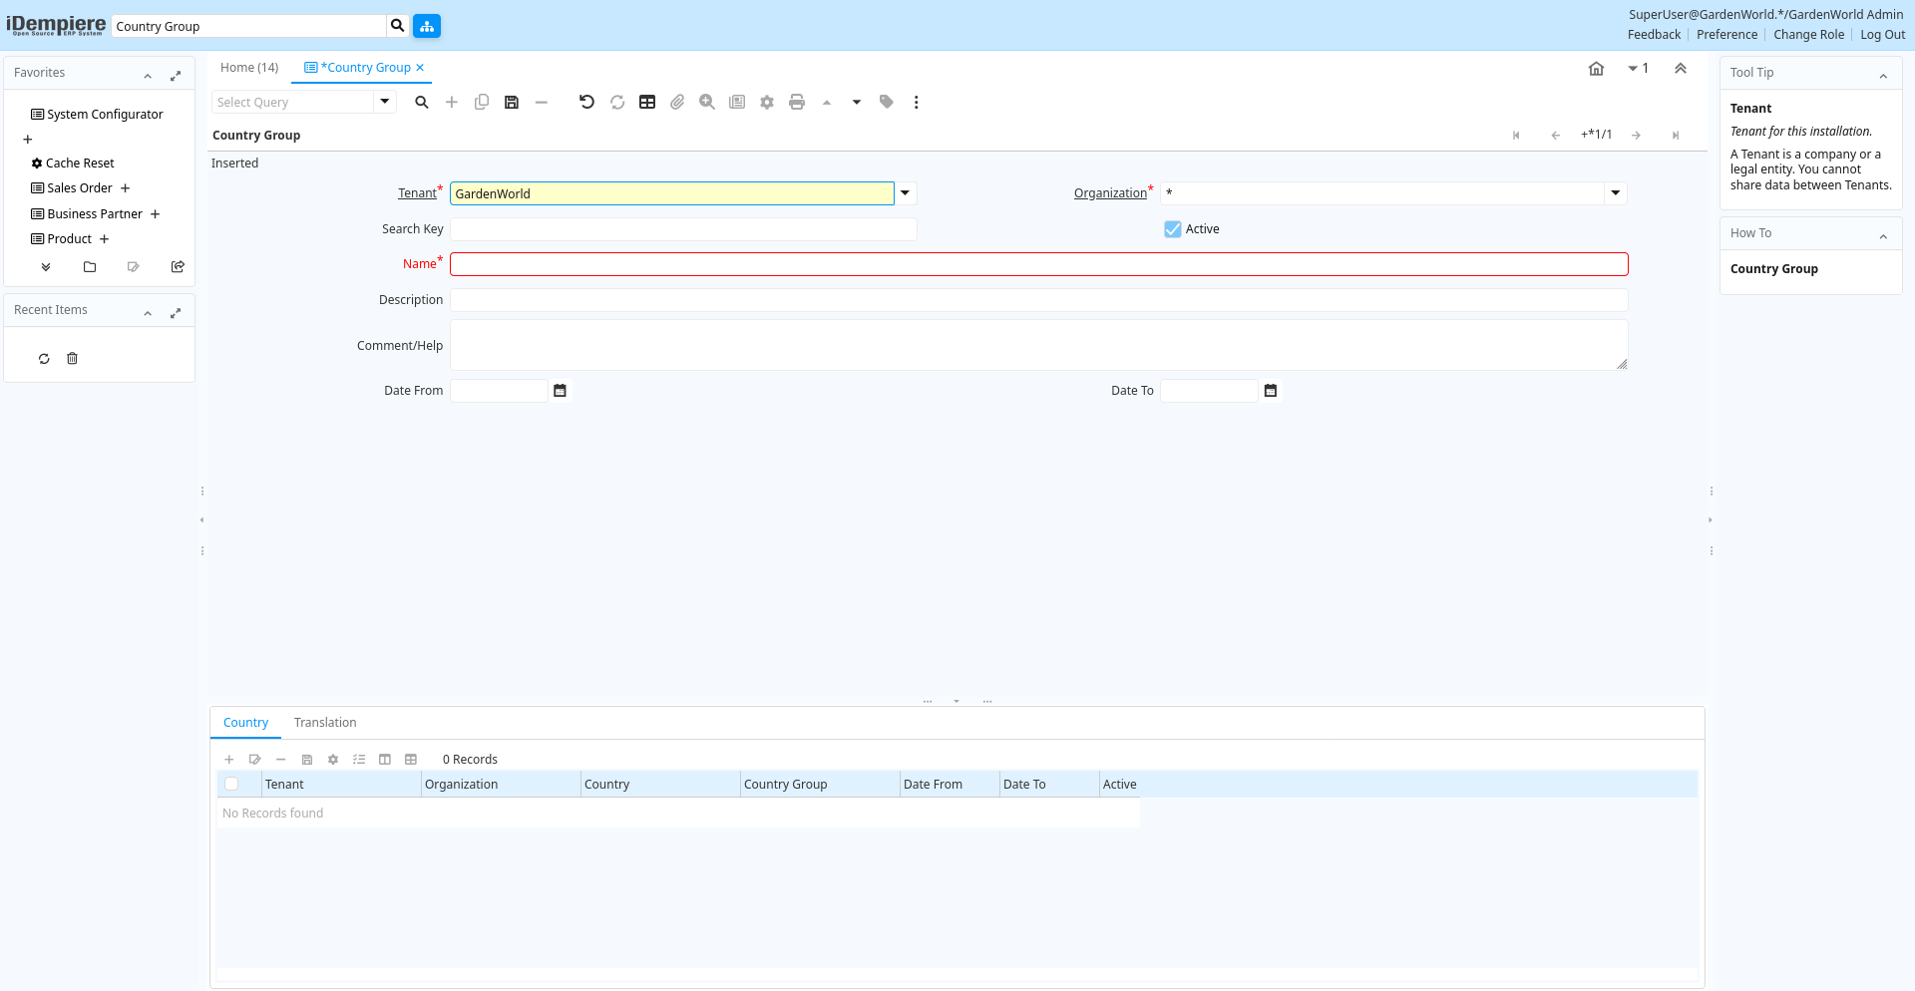Click the Print icon in toolbar
This screenshot has width=1915, height=991.
tap(796, 102)
